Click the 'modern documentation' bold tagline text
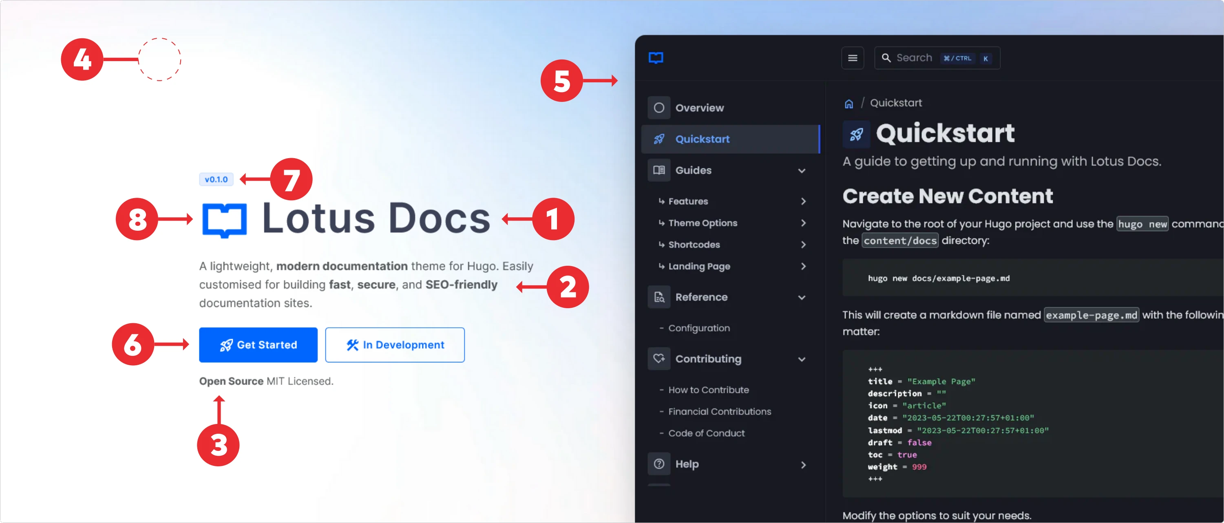 (x=342, y=266)
